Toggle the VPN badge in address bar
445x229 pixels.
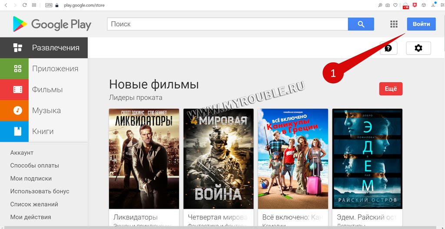[x=49, y=5]
